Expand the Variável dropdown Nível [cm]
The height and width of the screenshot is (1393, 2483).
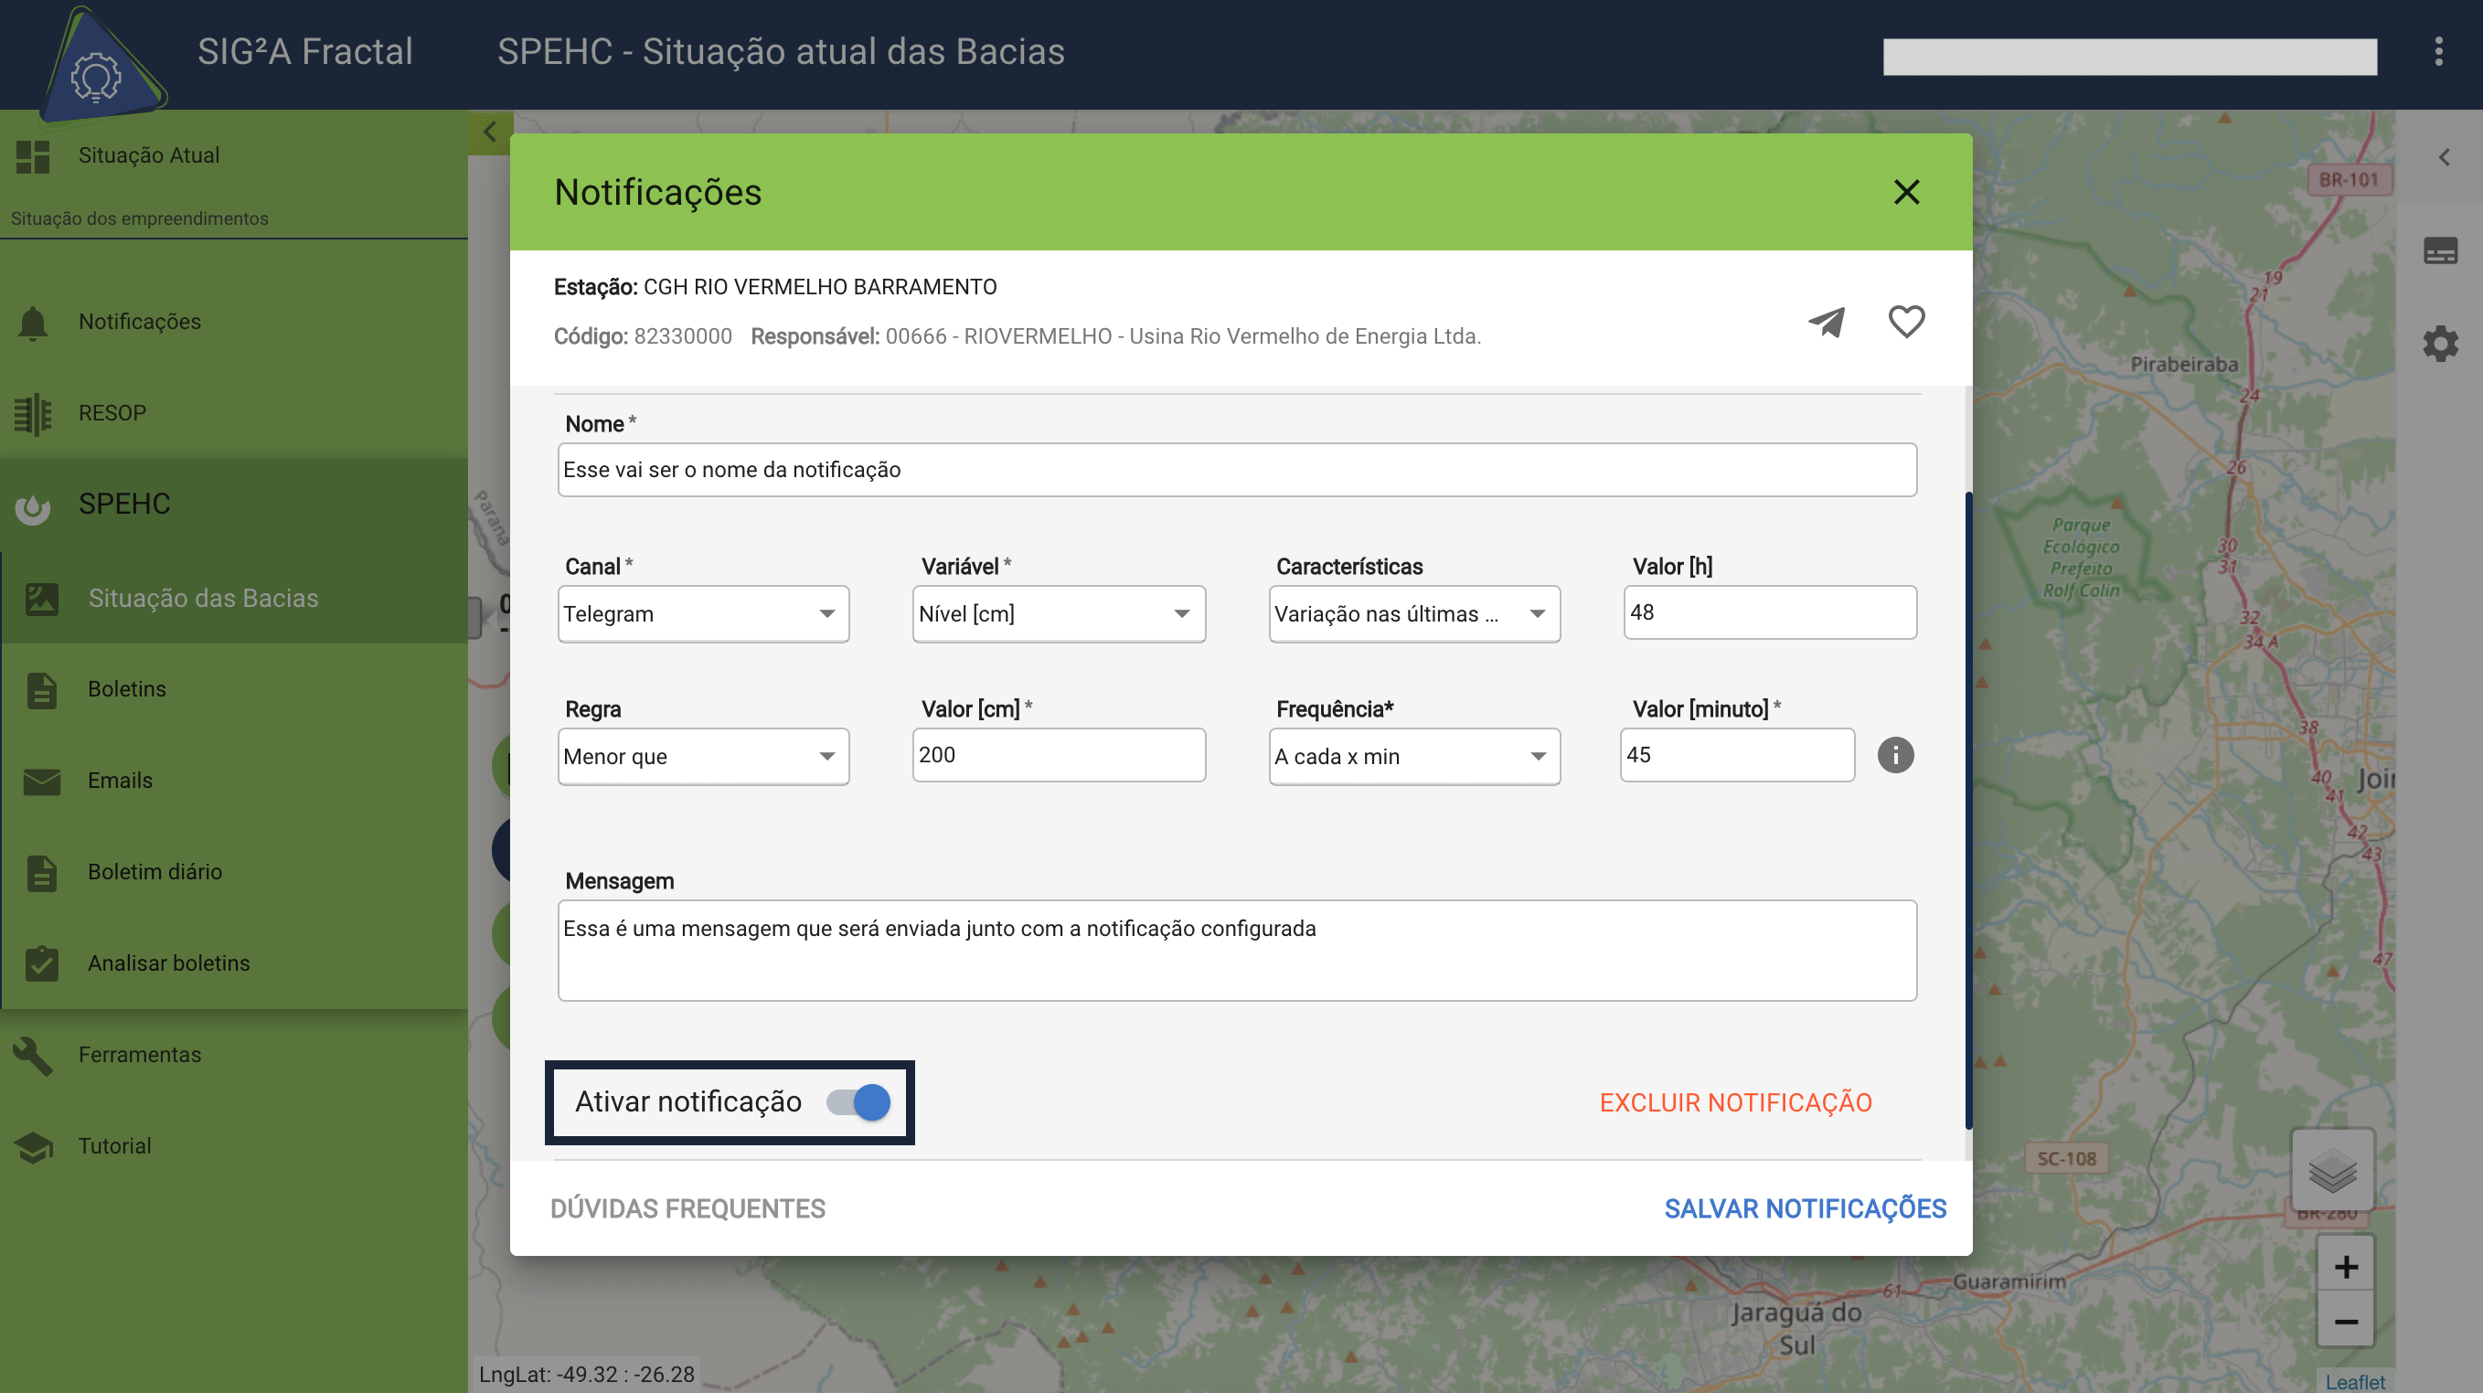[1059, 614]
